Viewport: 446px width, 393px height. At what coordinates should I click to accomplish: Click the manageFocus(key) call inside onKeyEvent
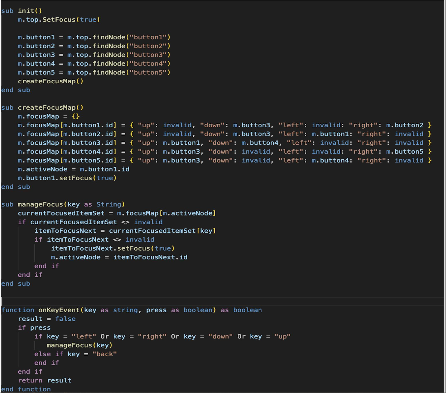[79, 345]
